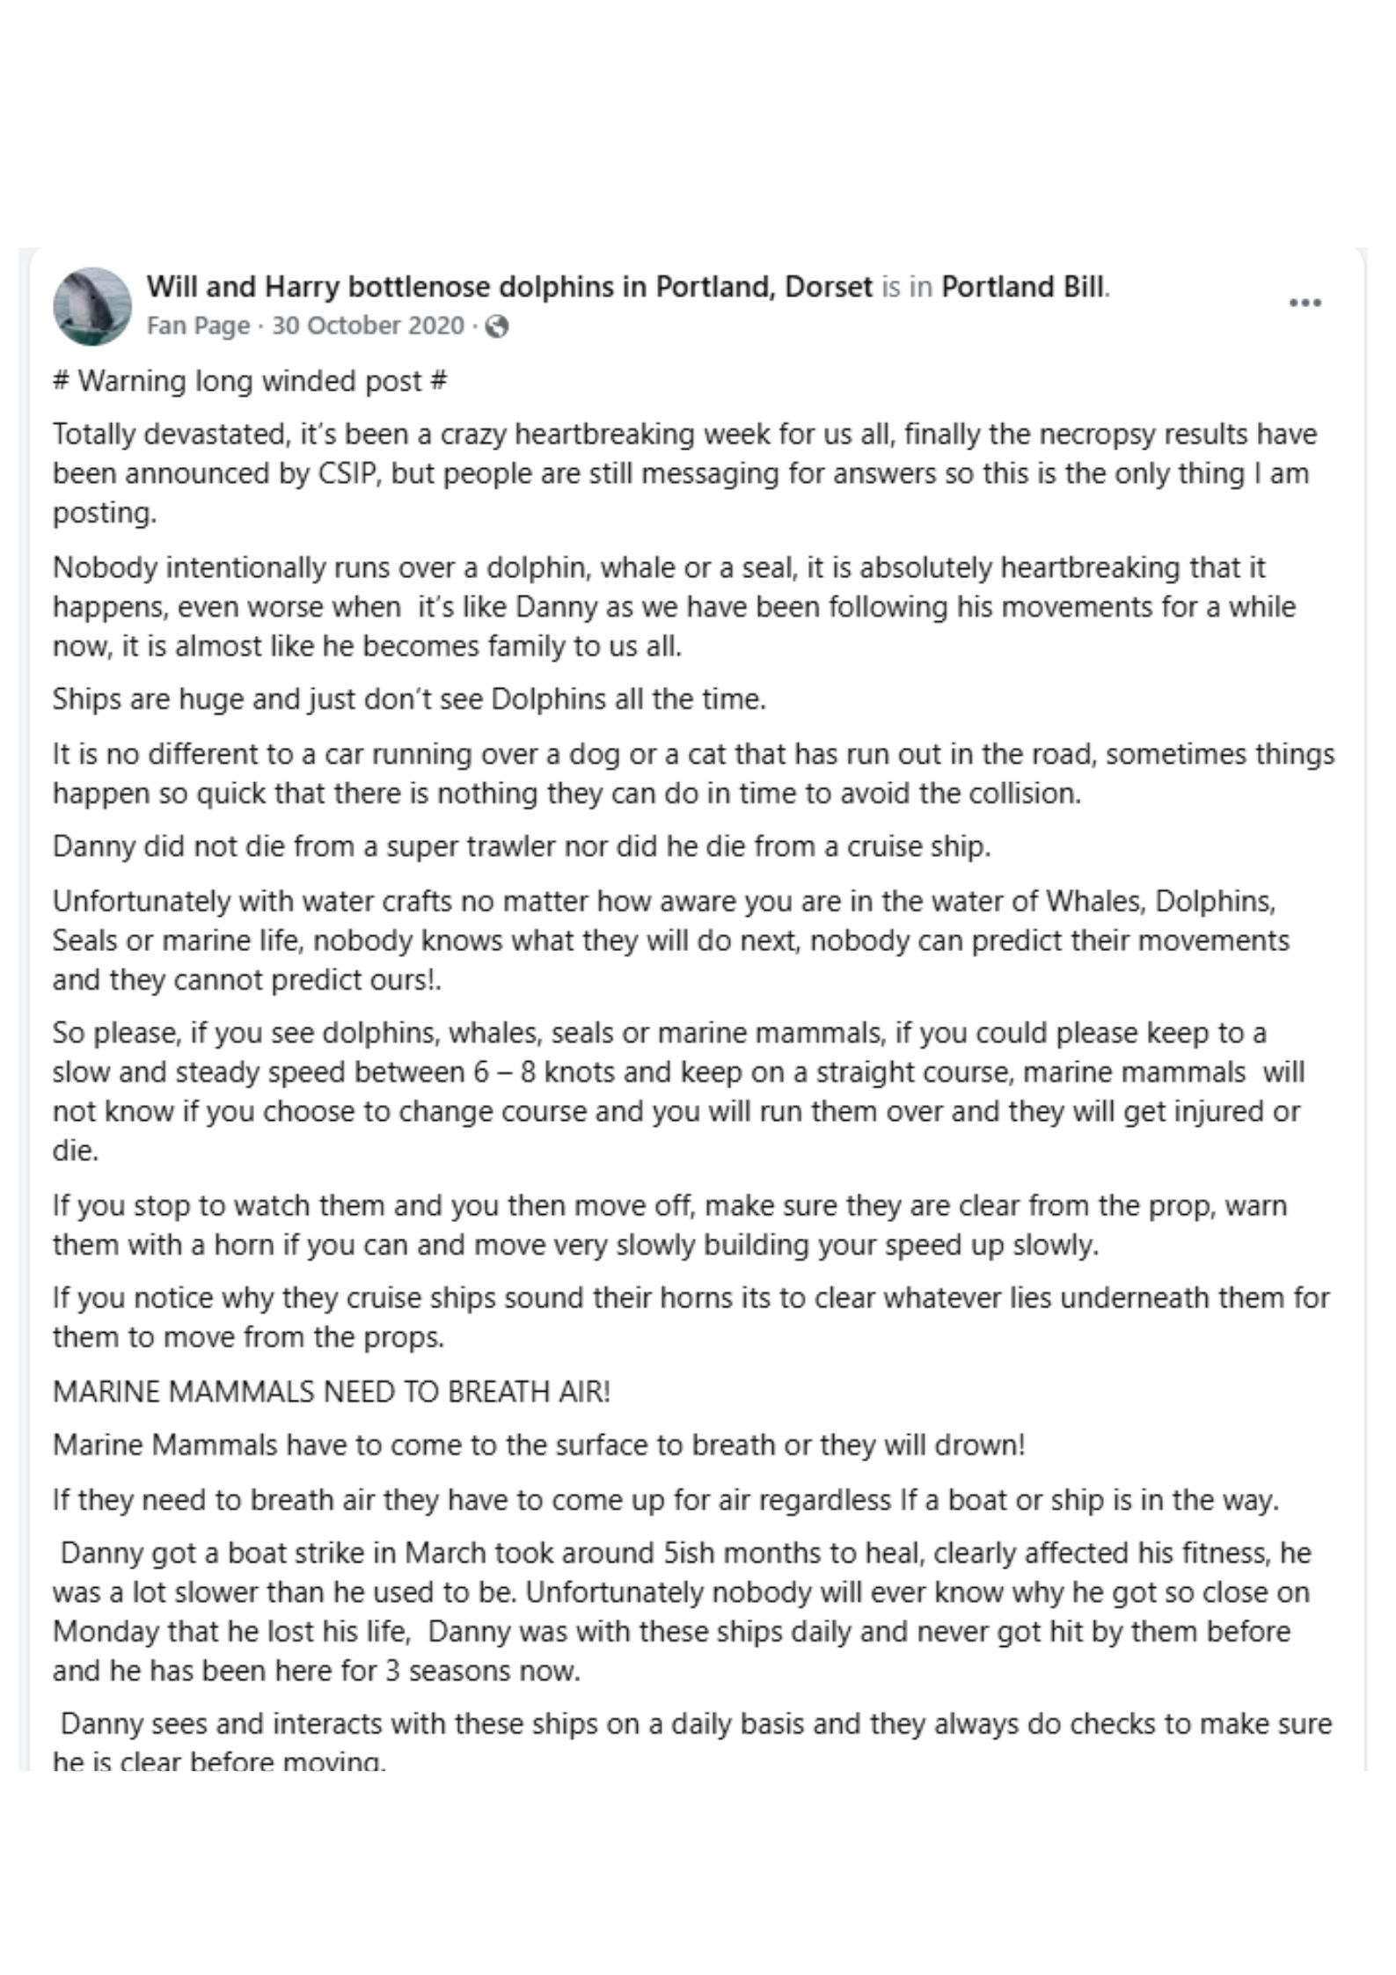The height and width of the screenshot is (1975, 1396).
Task: Click the paragraph starting 'Unfortunately with water crafts'
Action: pyautogui.click(x=670, y=940)
